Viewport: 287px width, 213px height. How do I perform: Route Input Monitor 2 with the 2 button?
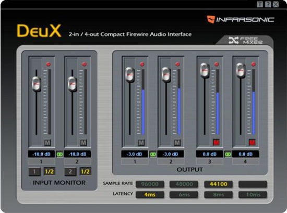point(70,171)
